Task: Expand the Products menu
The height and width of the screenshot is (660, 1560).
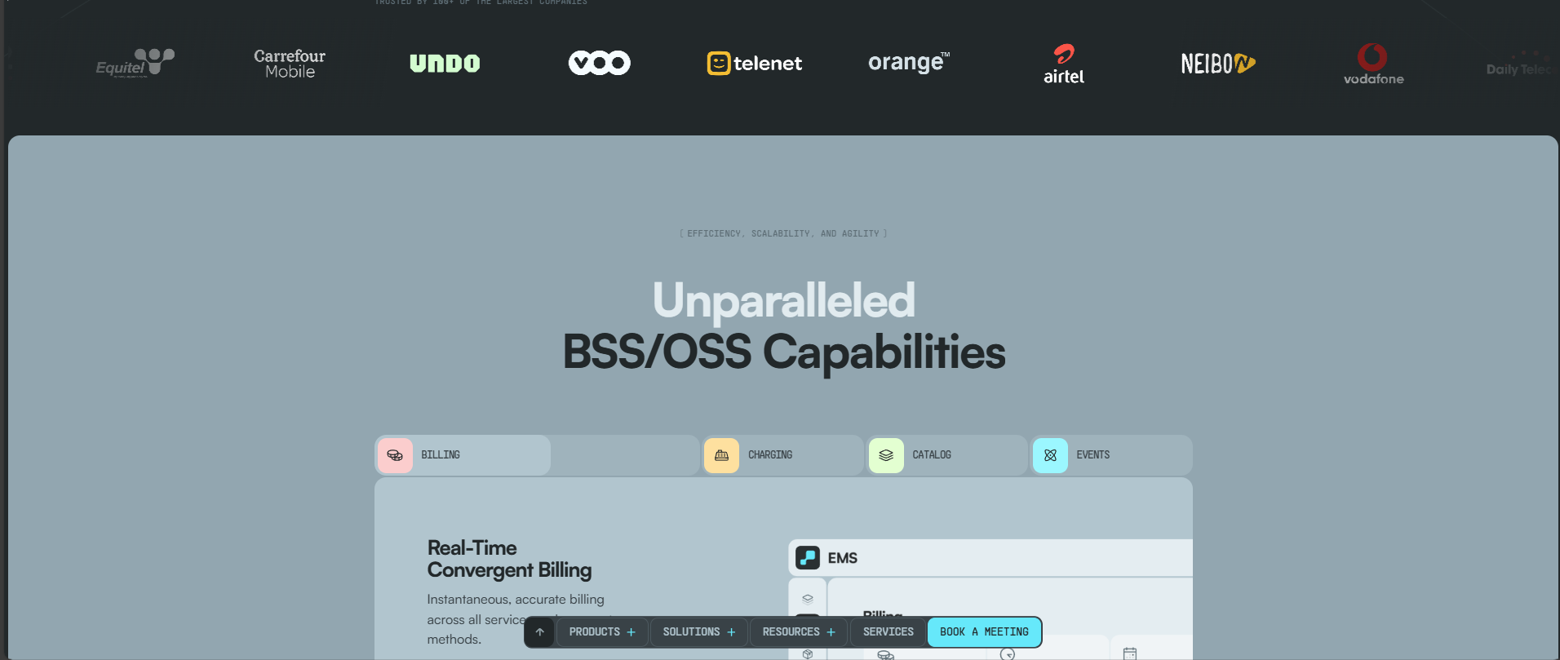Action: 602,632
